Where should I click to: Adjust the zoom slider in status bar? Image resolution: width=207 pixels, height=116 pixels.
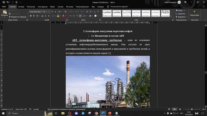192,109
